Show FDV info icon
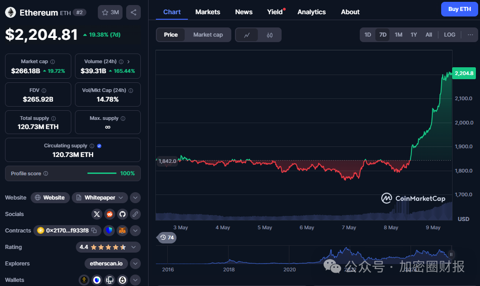The height and width of the screenshot is (286, 480). 44,91
